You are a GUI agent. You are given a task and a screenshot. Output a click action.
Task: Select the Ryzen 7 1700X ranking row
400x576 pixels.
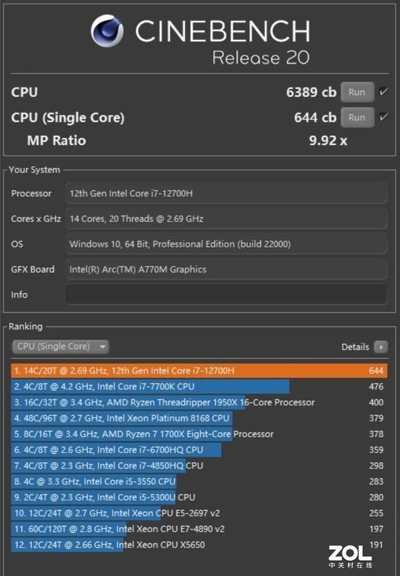click(x=199, y=434)
